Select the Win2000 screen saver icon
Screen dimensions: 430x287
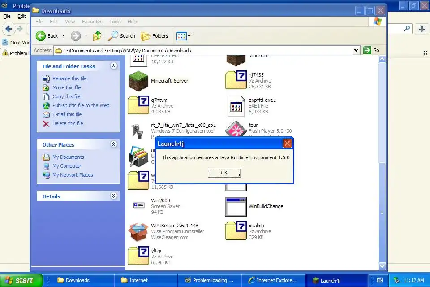(x=139, y=205)
